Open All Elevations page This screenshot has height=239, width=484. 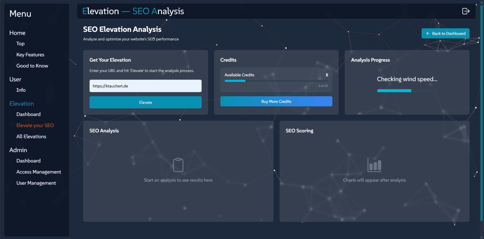coord(31,136)
